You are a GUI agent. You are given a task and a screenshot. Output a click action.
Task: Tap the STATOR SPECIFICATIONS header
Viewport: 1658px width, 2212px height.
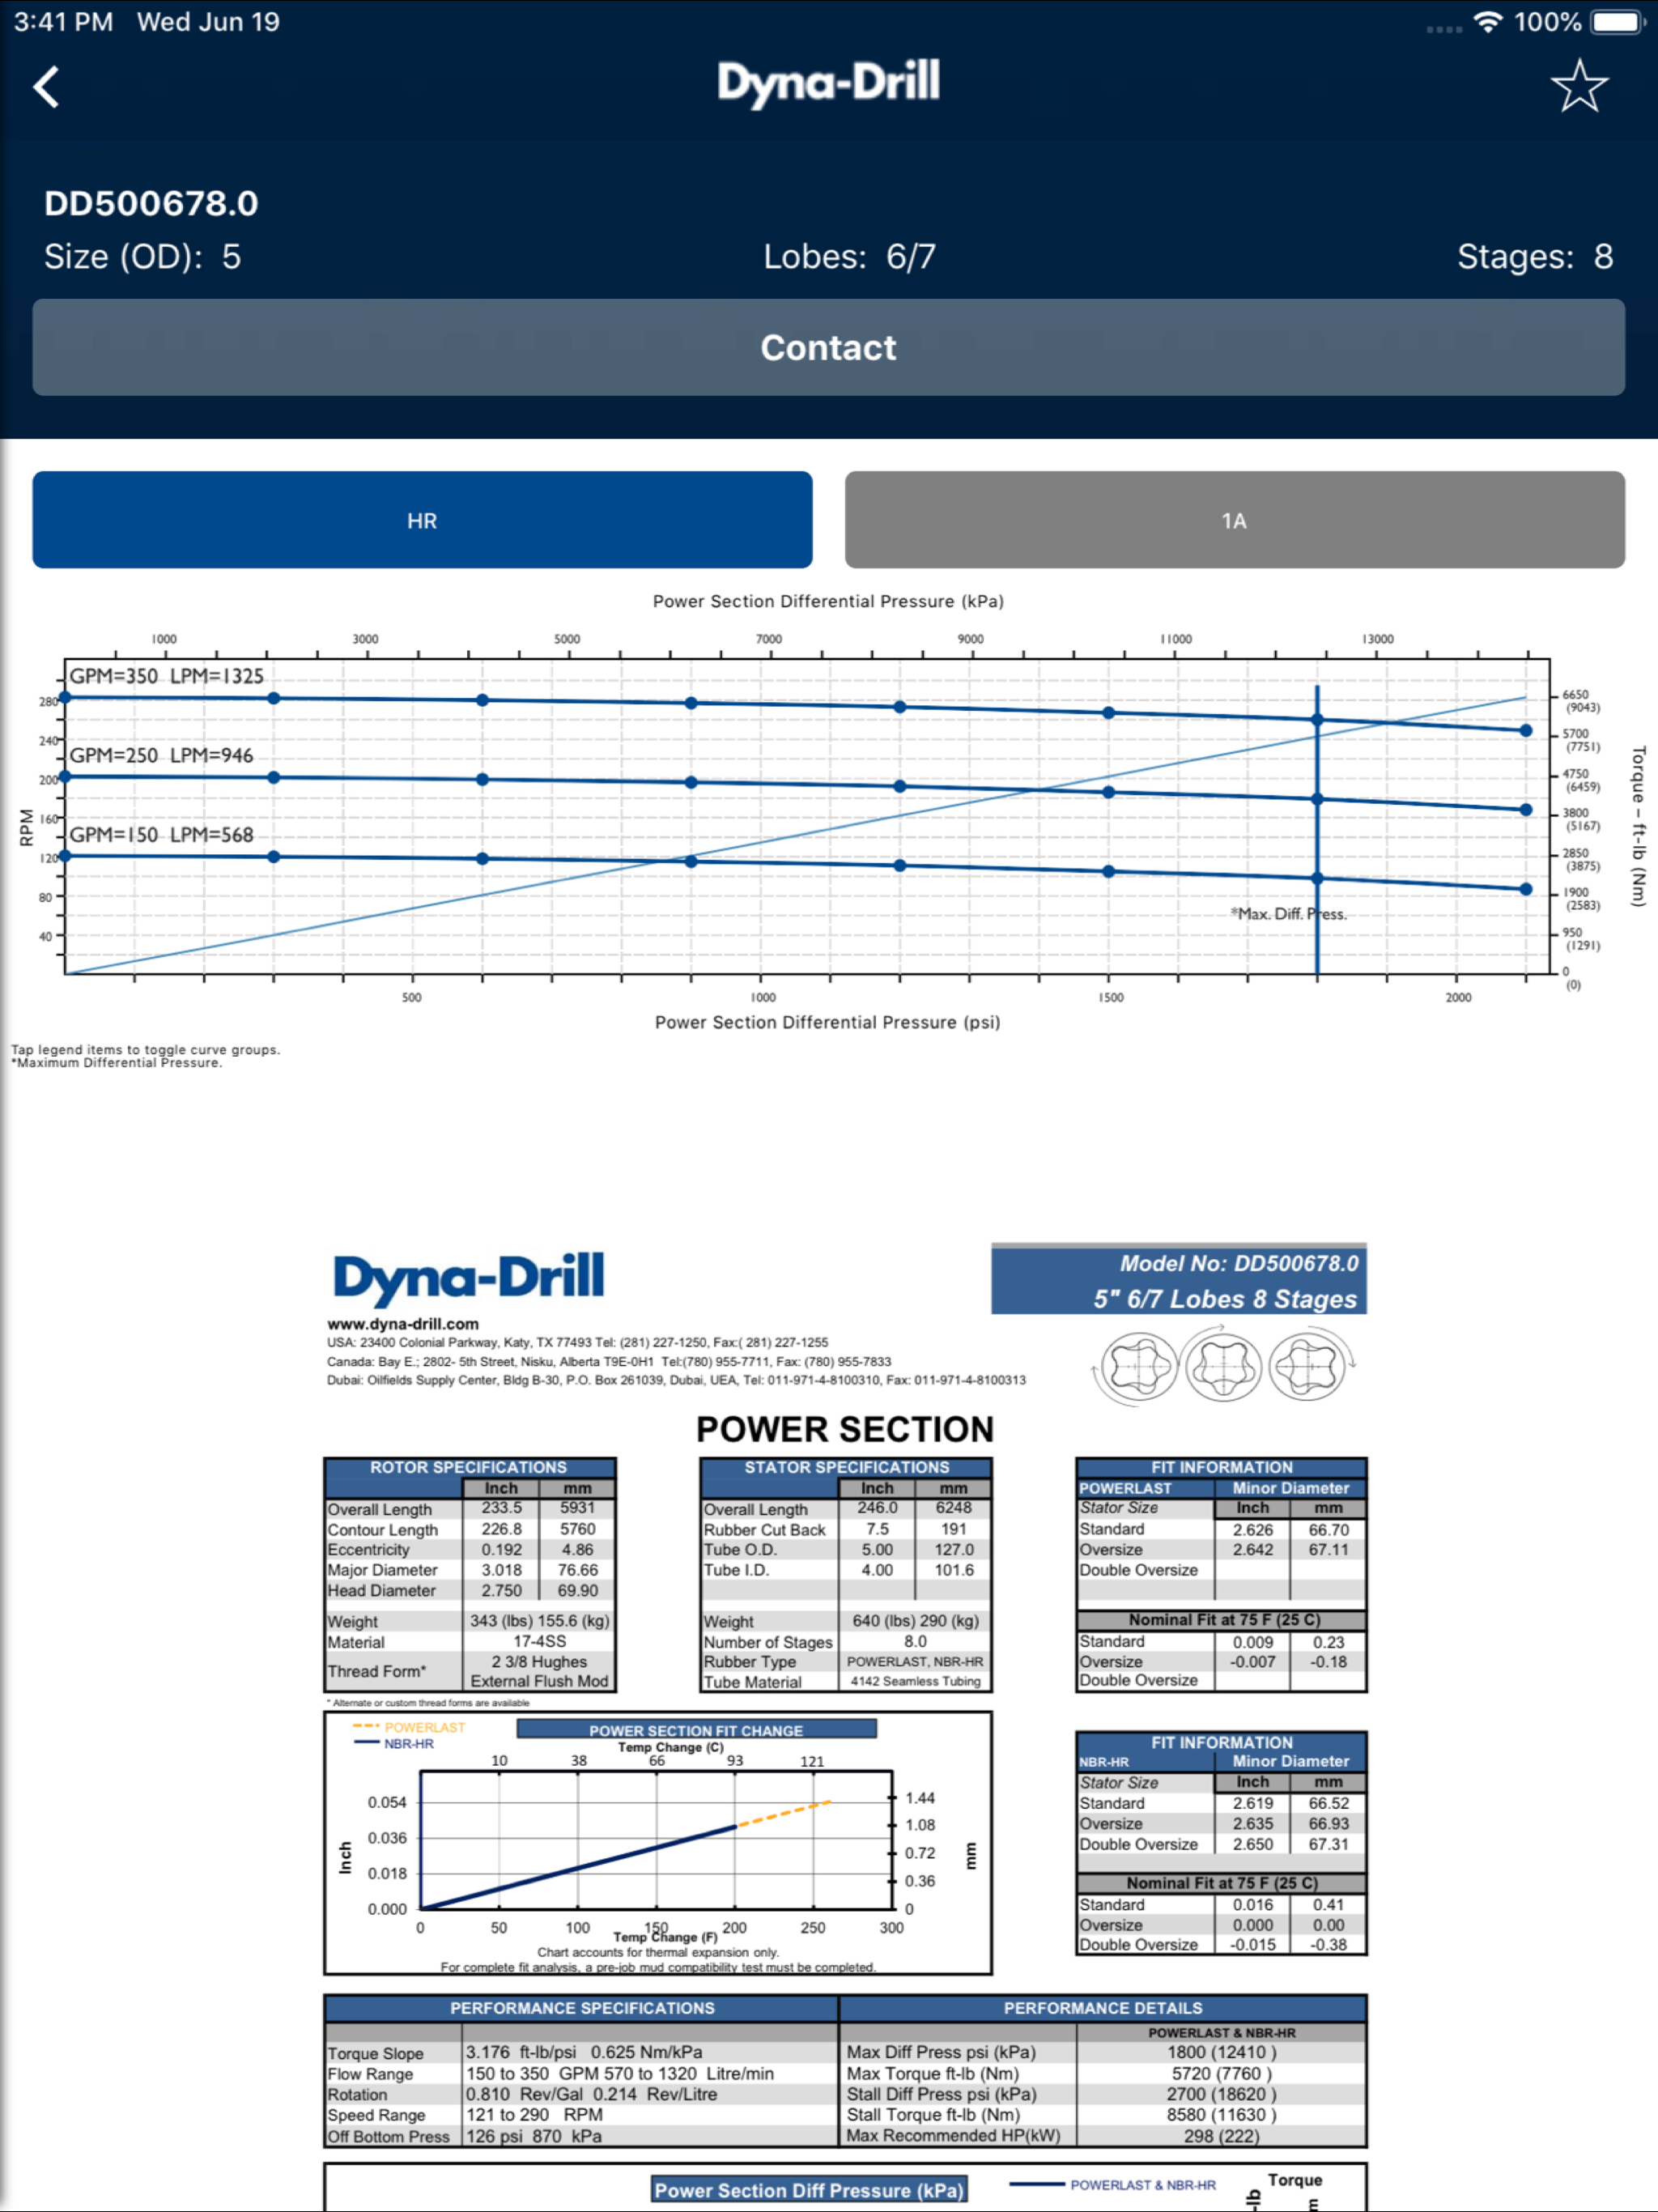tap(846, 1467)
